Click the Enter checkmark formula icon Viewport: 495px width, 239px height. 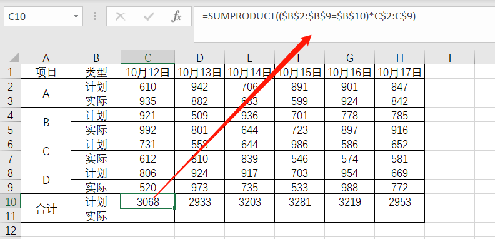point(148,16)
